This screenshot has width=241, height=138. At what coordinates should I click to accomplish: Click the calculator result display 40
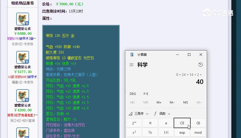click(200, 82)
